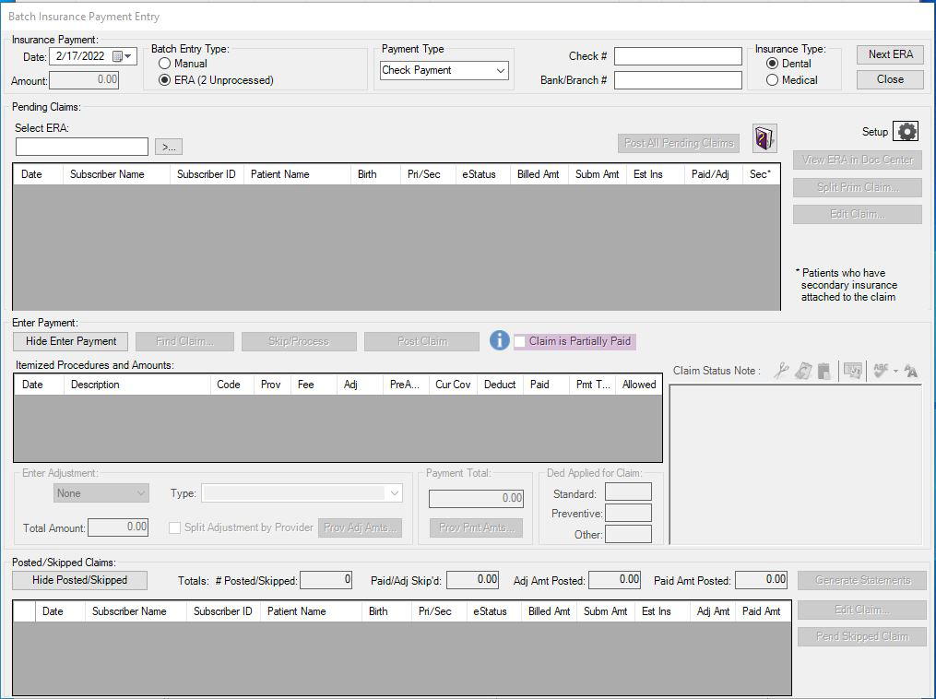This screenshot has width=936, height=699.
Task: Click the Next ERA button
Action: 890,54
